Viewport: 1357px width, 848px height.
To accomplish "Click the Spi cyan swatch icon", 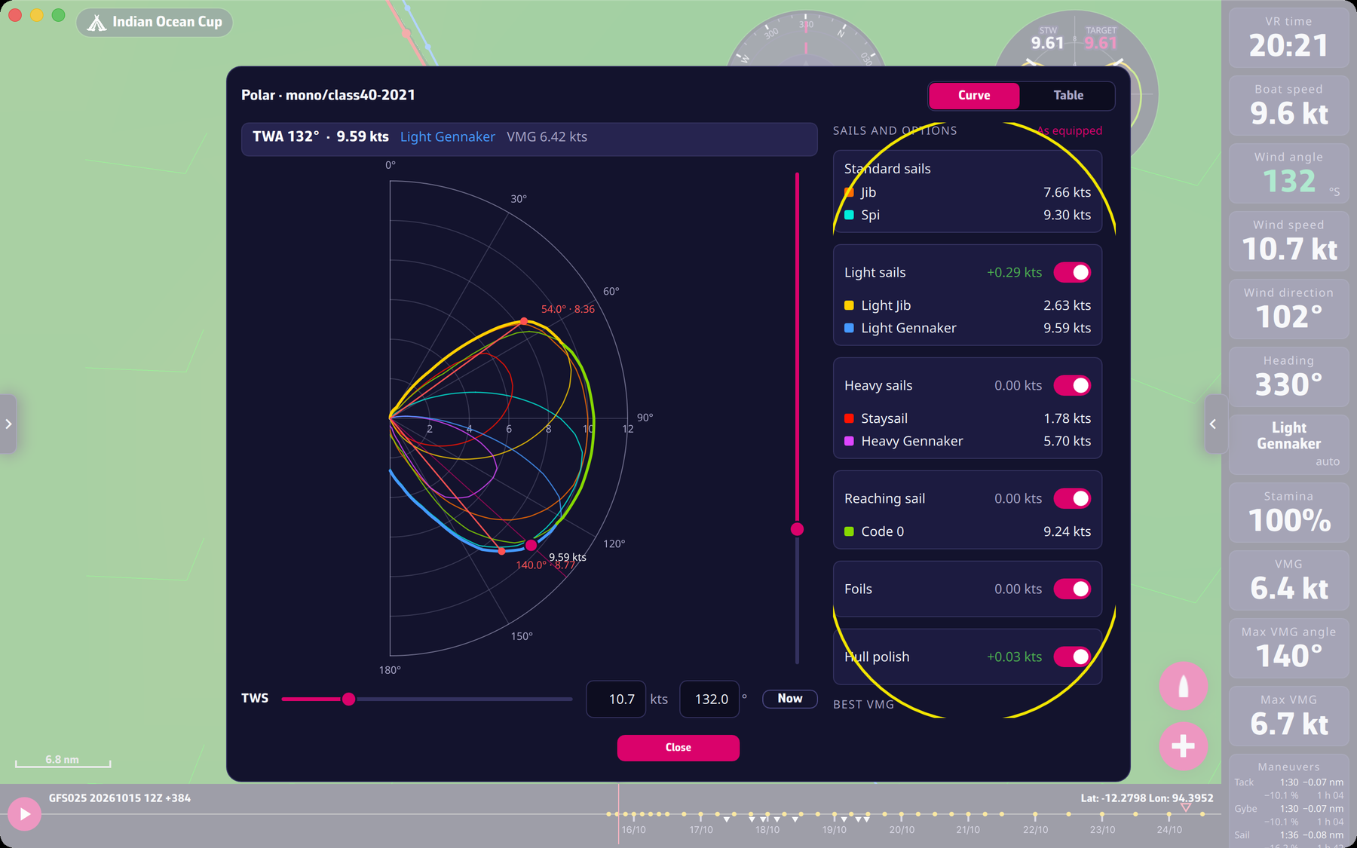I will (849, 215).
